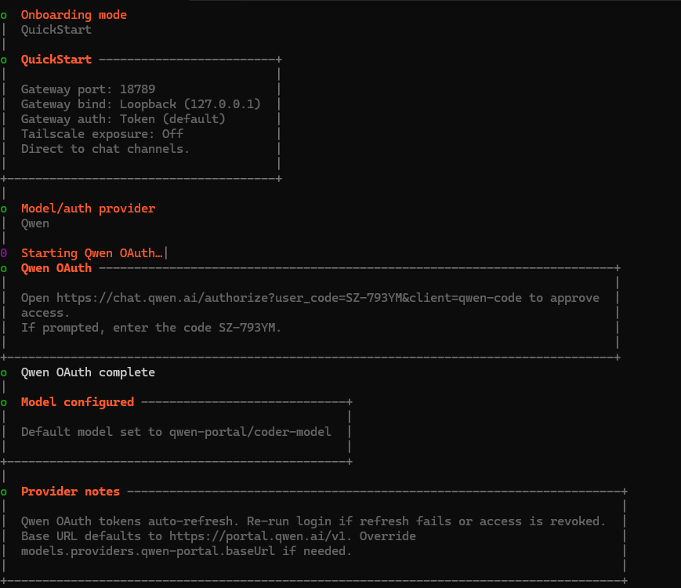Click 'Default model set to qwen-portal/coder-model'
Viewport: 681px width, 588px height.
[x=176, y=432]
